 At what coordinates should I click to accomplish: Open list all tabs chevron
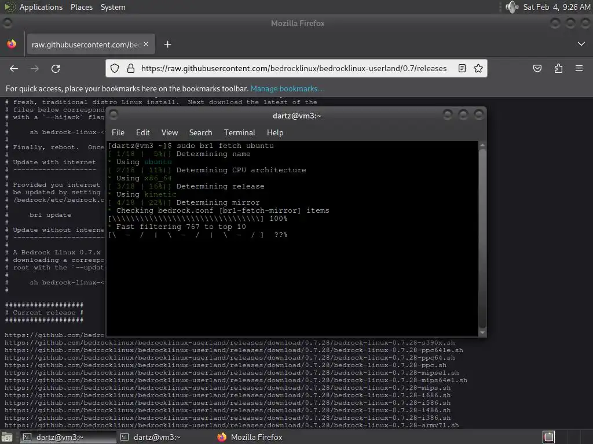(581, 44)
